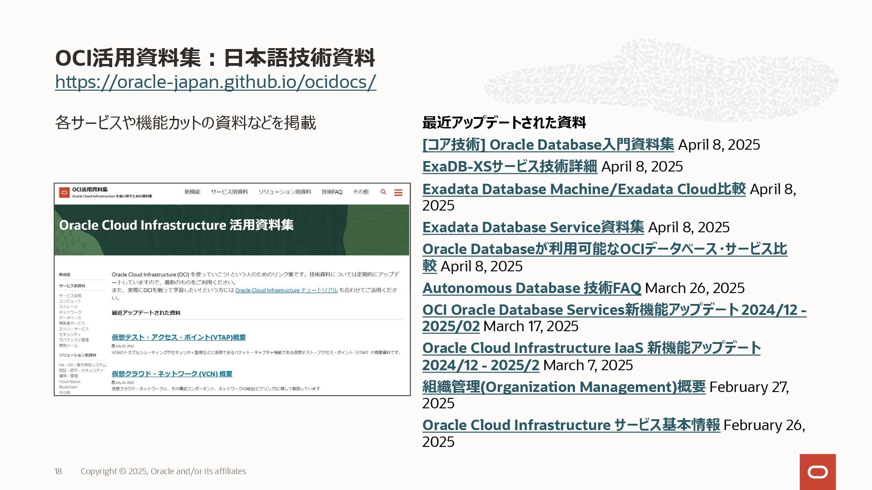Select ガバナンスと管理 in sidebar
872x490 pixels.
[x=74, y=340]
